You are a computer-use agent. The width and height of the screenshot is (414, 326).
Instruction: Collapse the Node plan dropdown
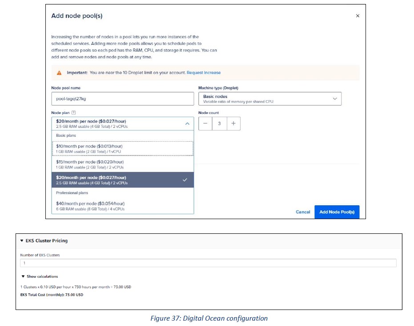(x=123, y=123)
